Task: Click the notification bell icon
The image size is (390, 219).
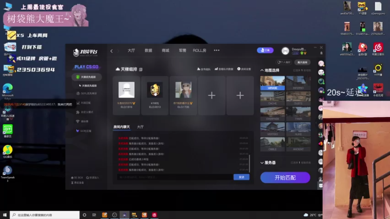Action: (x=321, y=53)
